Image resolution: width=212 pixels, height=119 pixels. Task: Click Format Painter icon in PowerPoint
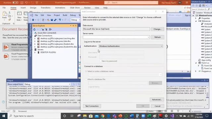click(10, 20)
